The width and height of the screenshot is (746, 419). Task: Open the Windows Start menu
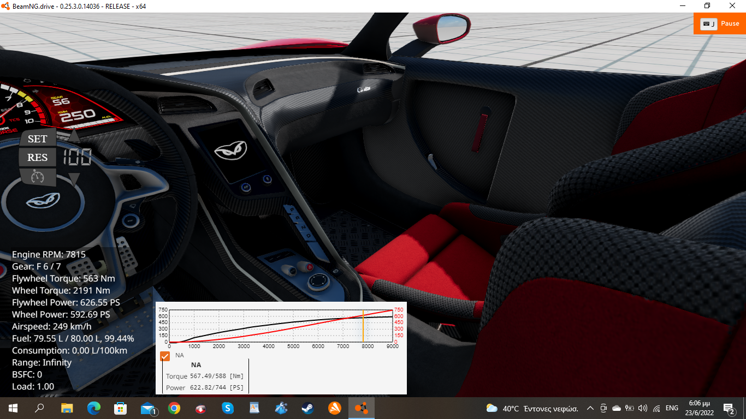[13, 408]
